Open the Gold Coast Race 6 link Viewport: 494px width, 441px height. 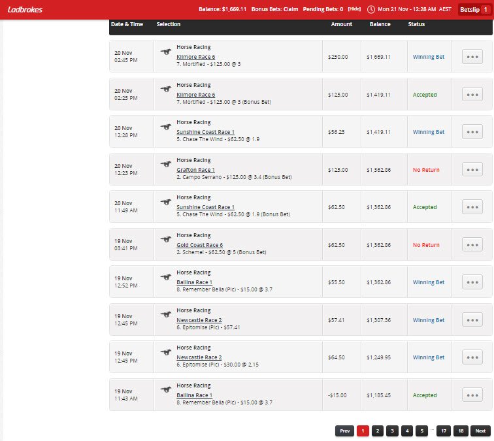point(199,245)
